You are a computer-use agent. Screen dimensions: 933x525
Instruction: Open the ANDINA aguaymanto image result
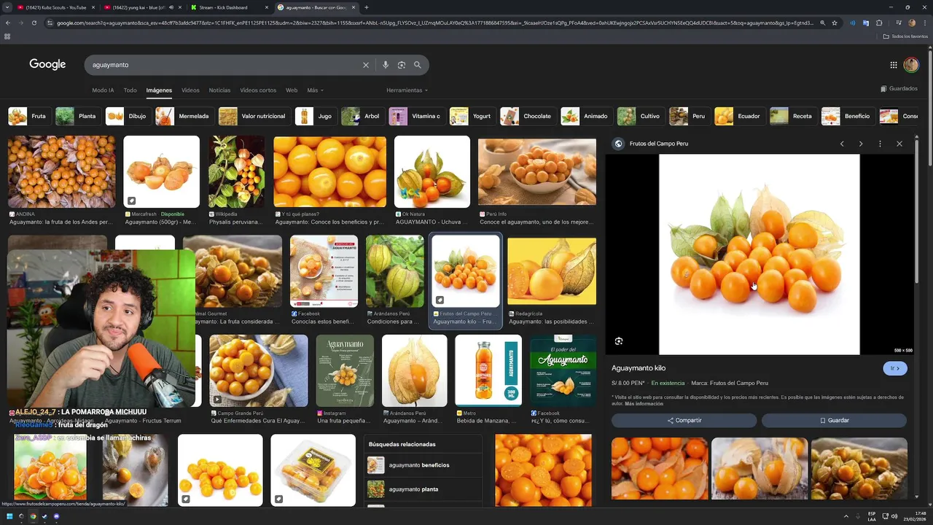[x=61, y=172]
